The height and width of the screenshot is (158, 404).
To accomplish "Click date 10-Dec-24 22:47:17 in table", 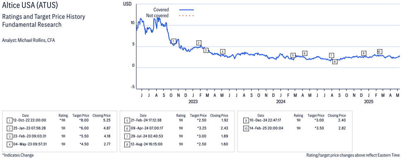I will point(265,120).
